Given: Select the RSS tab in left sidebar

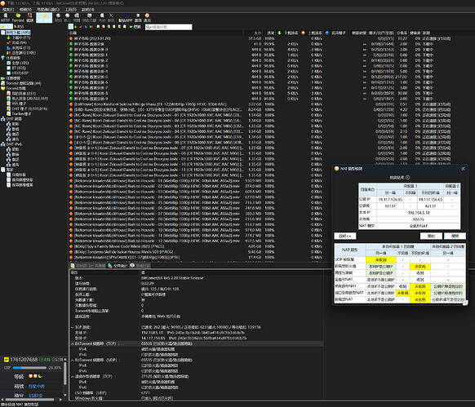Looking at the screenshot, I should pos(18,26).
